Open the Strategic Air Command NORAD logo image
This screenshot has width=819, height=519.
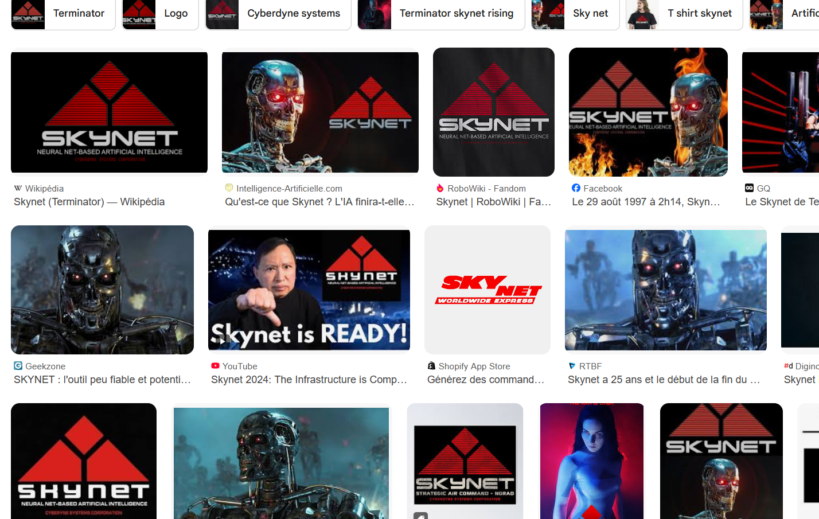465,461
